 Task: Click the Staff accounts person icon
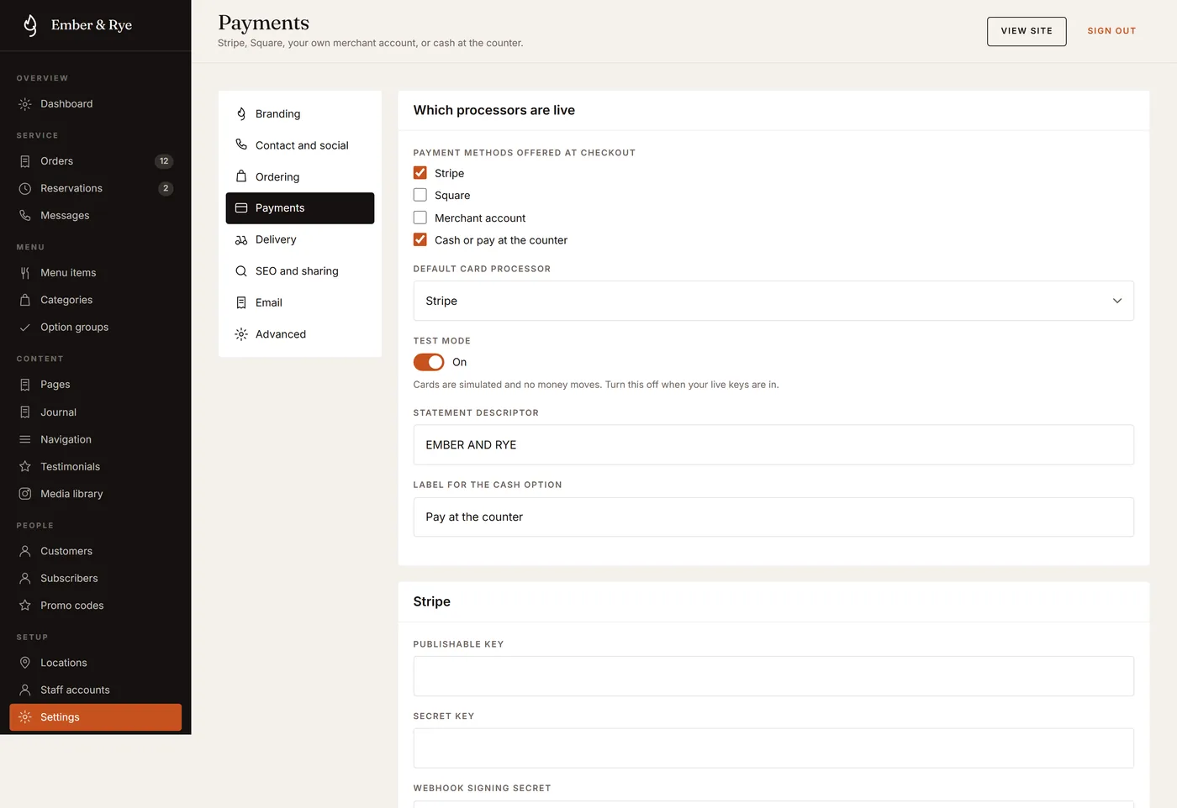25,690
